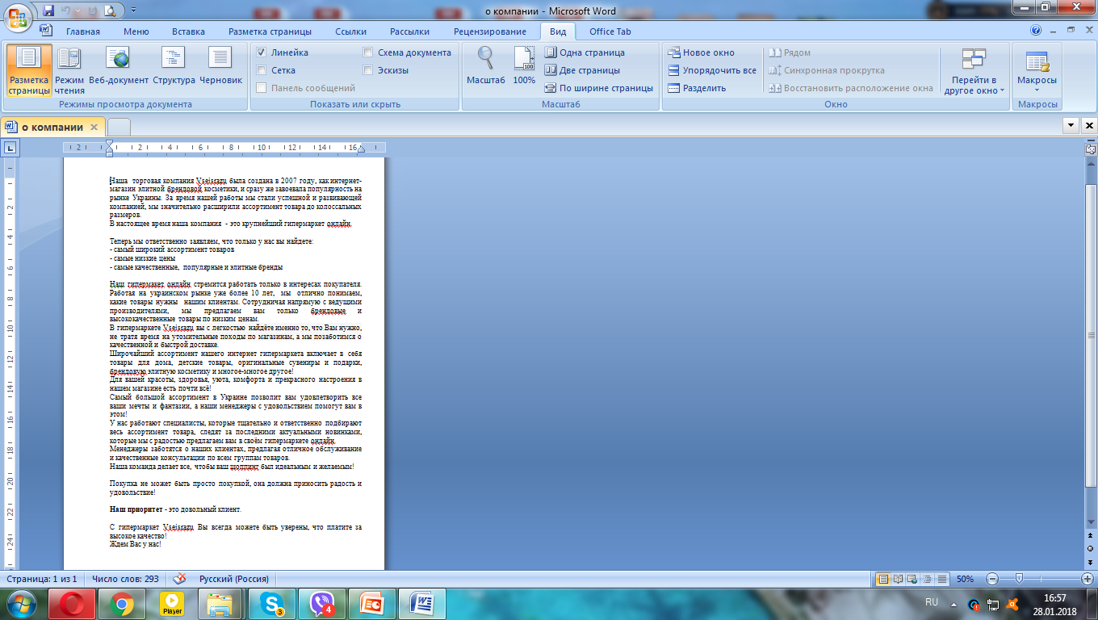Open Opera from the taskbar

(72, 604)
